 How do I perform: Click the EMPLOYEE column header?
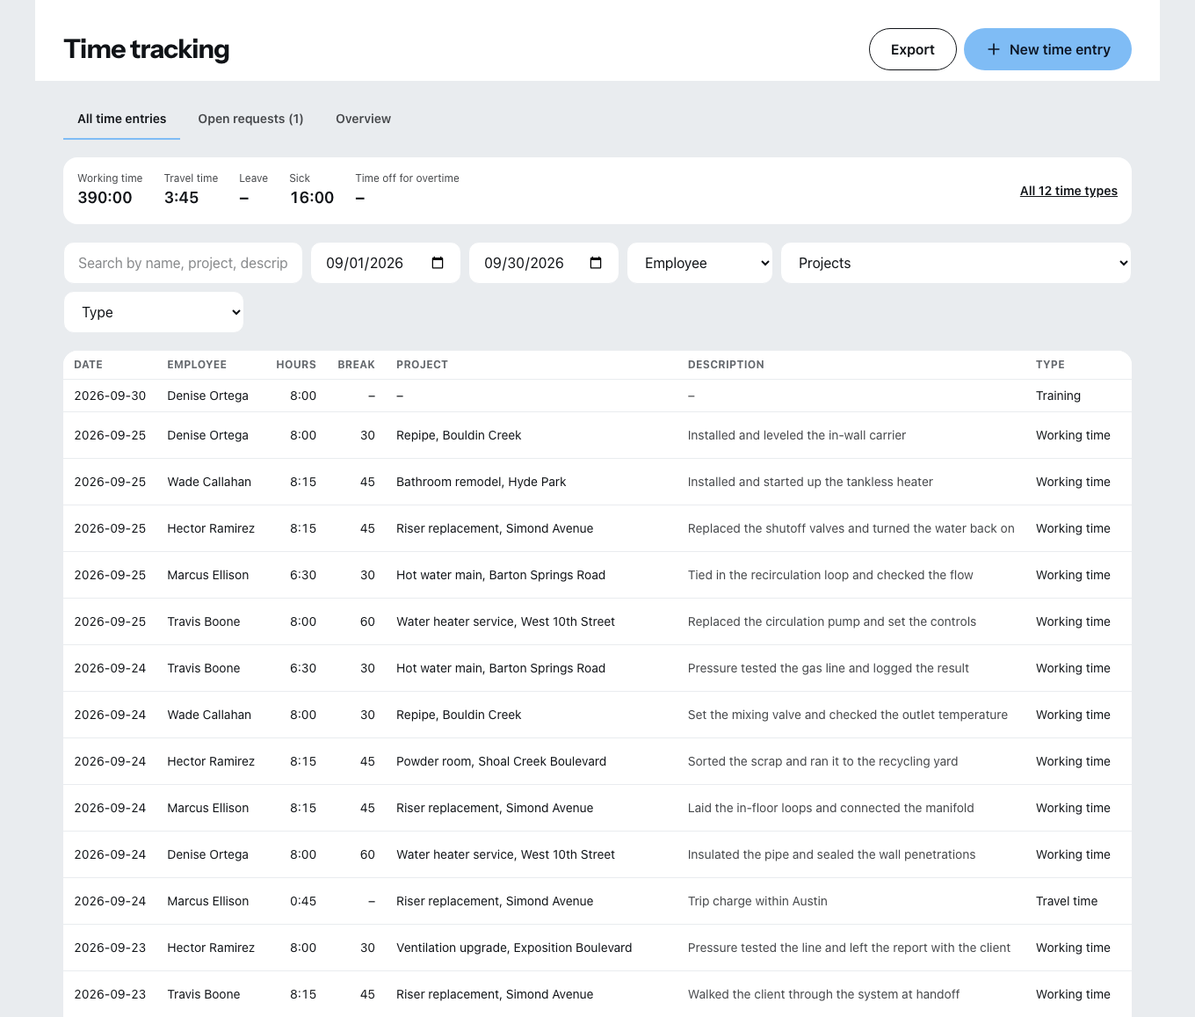click(x=197, y=365)
